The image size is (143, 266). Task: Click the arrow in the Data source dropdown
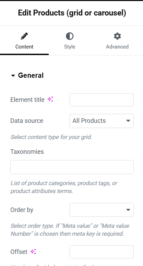(128, 121)
